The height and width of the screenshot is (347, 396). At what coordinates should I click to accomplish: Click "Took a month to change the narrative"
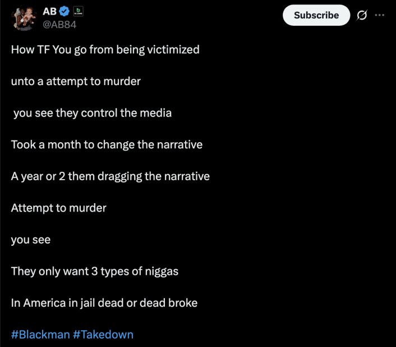point(107,144)
